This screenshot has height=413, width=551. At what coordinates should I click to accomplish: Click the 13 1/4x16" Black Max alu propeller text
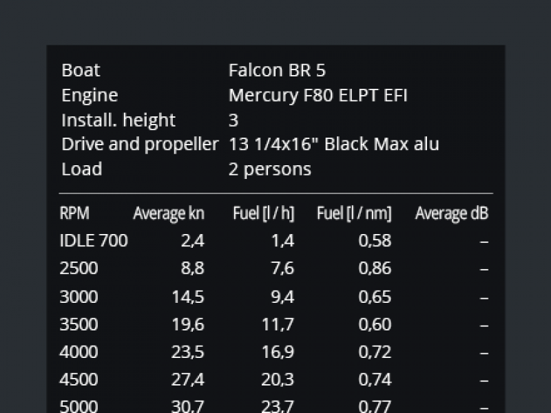334,144
